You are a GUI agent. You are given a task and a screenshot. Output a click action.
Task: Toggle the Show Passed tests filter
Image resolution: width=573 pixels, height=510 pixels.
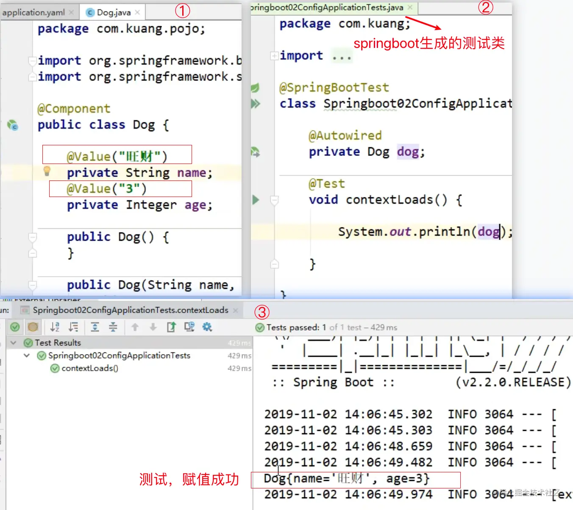tap(15, 327)
